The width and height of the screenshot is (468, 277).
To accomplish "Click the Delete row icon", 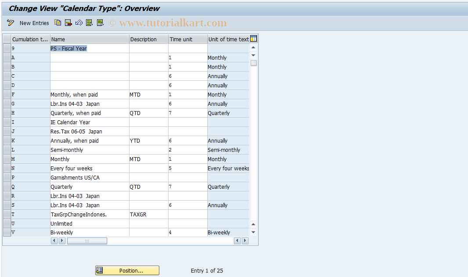I will (68, 23).
